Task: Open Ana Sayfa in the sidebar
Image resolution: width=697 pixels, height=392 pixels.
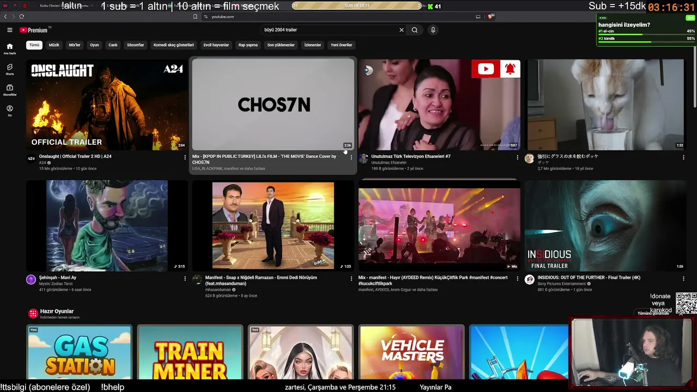Action: click(10, 49)
